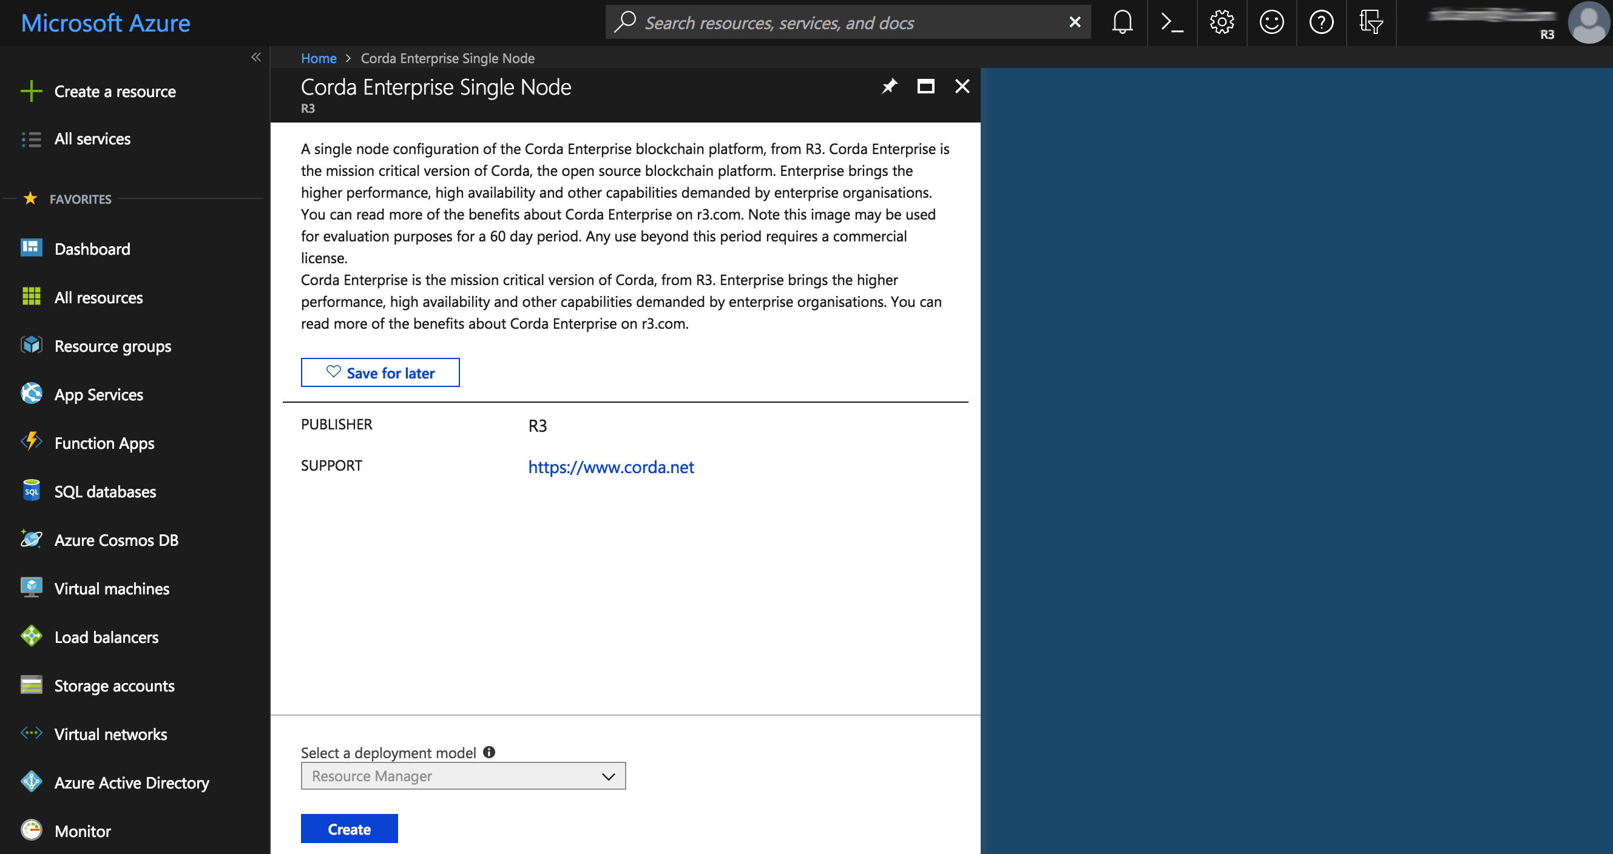Click the All services list icon

[32, 139]
